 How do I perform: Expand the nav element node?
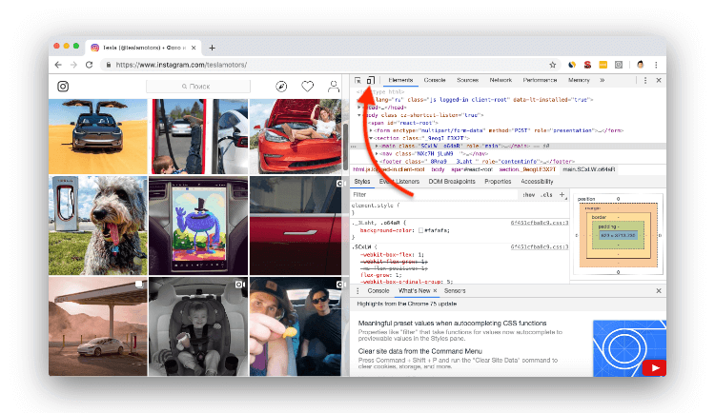[377, 154]
